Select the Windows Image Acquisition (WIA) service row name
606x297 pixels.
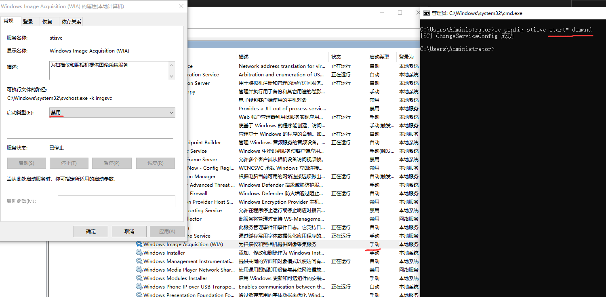click(x=183, y=244)
